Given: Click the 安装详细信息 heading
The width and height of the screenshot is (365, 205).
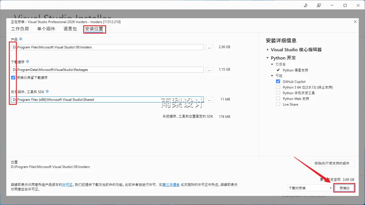Looking at the screenshot, I should [281, 40].
